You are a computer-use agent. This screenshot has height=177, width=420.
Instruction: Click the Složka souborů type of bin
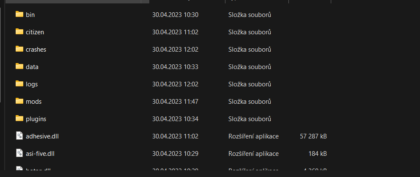(x=250, y=15)
